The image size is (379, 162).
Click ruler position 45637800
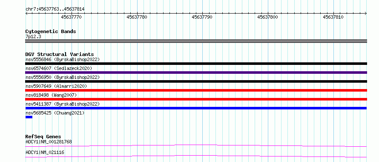tap(267, 17)
